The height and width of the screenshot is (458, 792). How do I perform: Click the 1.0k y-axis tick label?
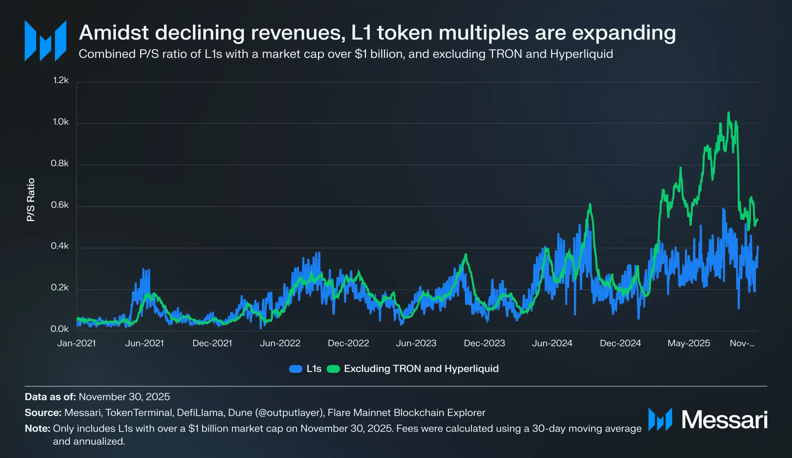click(61, 122)
